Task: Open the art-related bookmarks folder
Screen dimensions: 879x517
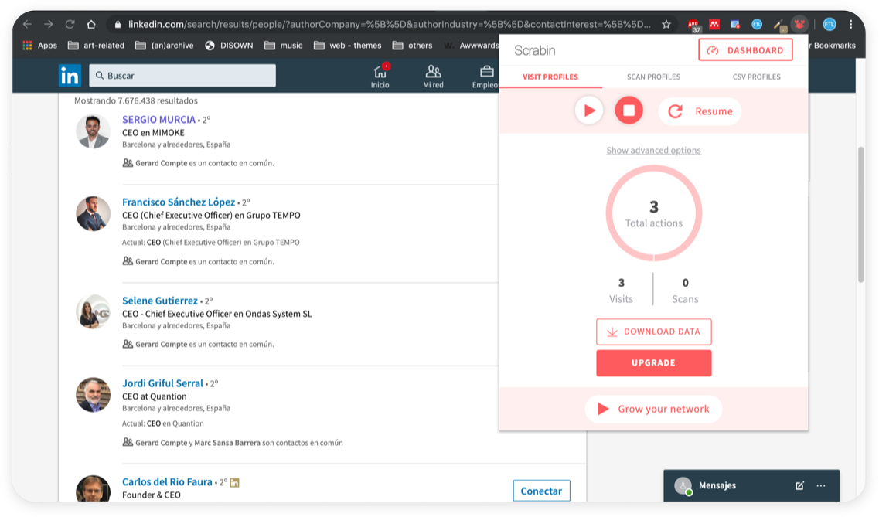Action: click(x=96, y=46)
